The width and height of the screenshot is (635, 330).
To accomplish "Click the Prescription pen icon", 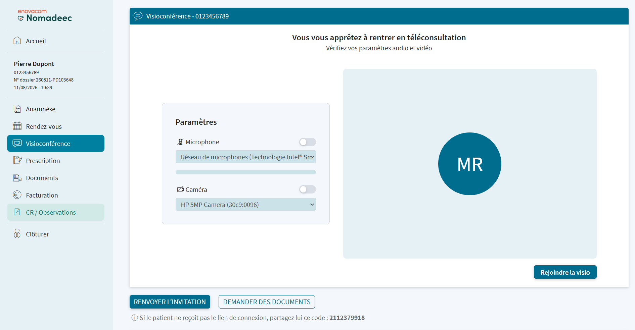I will pos(17,160).
